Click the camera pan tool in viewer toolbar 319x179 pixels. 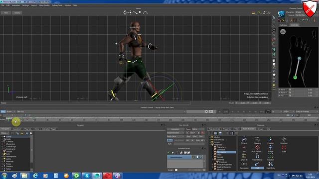[x=130, y=12]
